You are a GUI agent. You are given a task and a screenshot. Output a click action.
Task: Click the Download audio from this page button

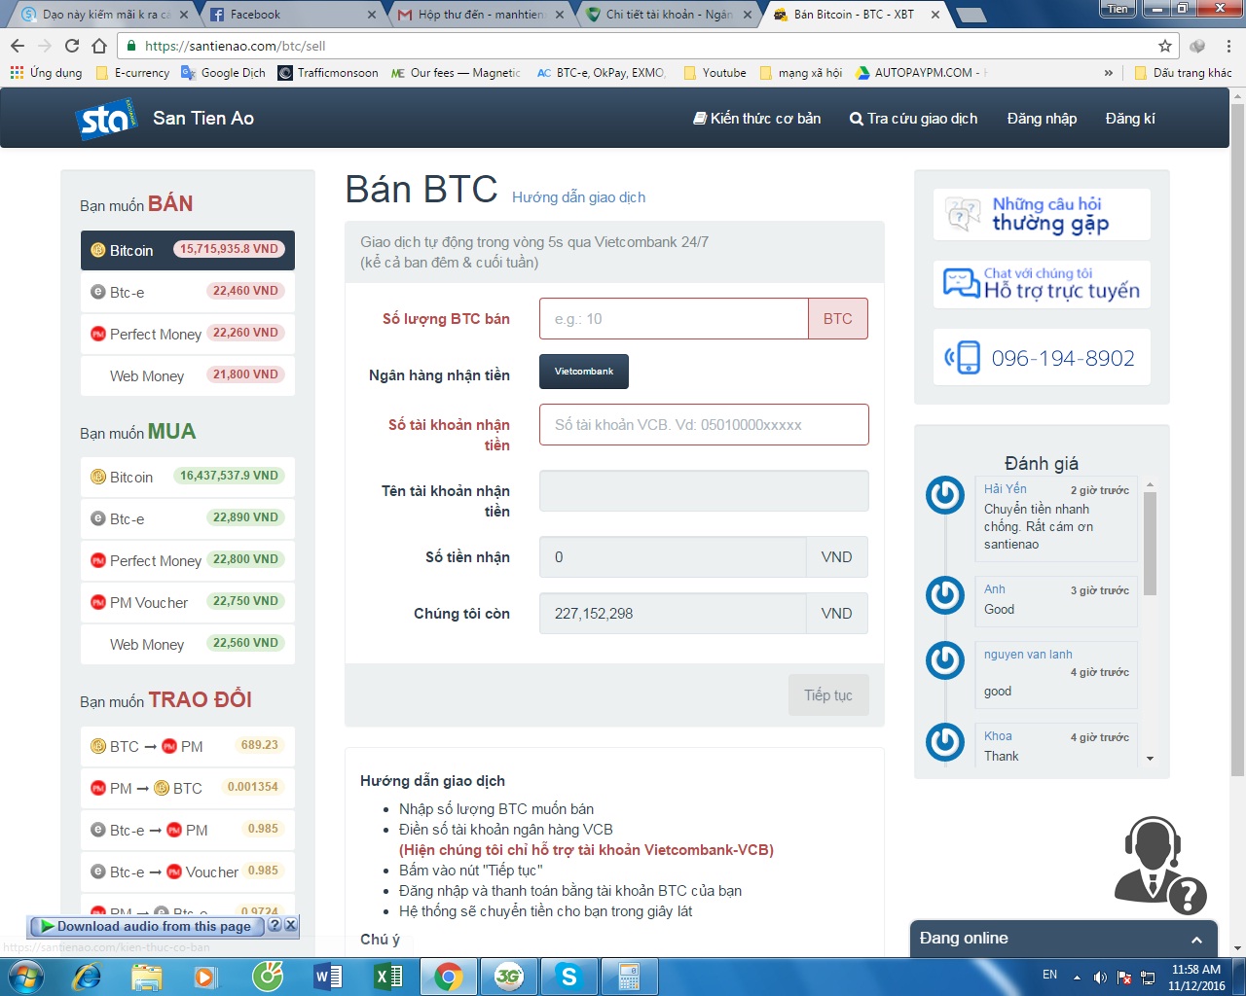(x=147, y=926)
